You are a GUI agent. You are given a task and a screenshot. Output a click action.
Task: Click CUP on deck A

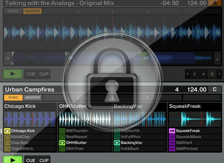[44, 74]
